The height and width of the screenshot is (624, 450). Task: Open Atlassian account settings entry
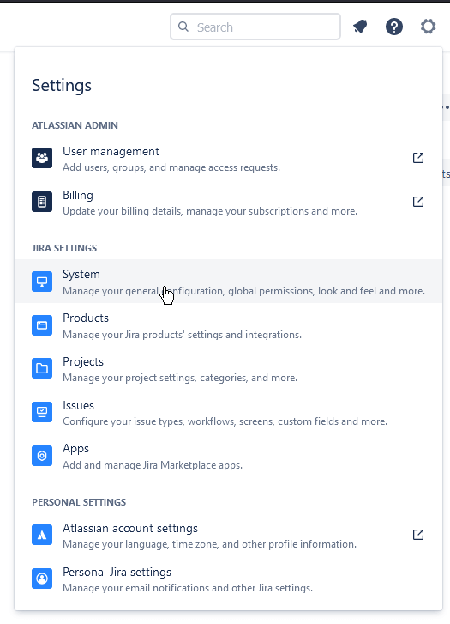coord(229,535)
